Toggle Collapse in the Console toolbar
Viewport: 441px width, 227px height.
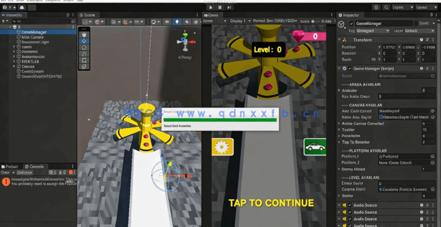click(x=24, y=172)
